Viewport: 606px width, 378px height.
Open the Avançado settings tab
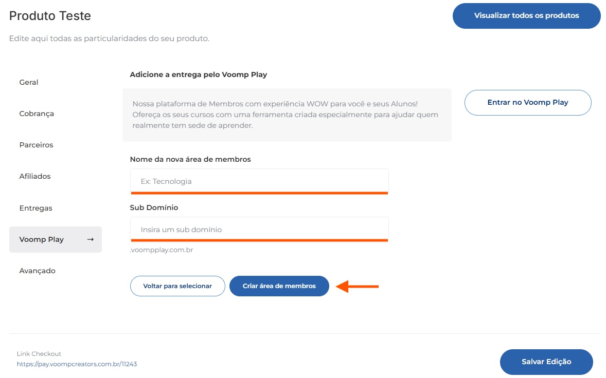tap(37, 271)
